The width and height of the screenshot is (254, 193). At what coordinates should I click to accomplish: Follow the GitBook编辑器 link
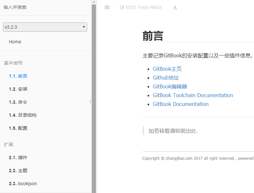170,86
